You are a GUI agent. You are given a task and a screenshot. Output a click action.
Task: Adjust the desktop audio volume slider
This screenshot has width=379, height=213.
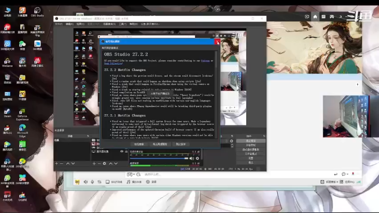click(159, 159)
